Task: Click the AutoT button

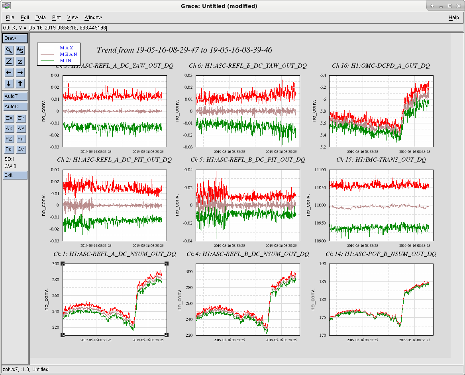Action: (x=15, y=96)
